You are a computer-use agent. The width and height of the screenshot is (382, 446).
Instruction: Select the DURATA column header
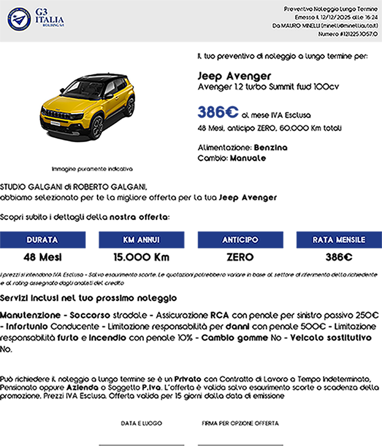42,240
